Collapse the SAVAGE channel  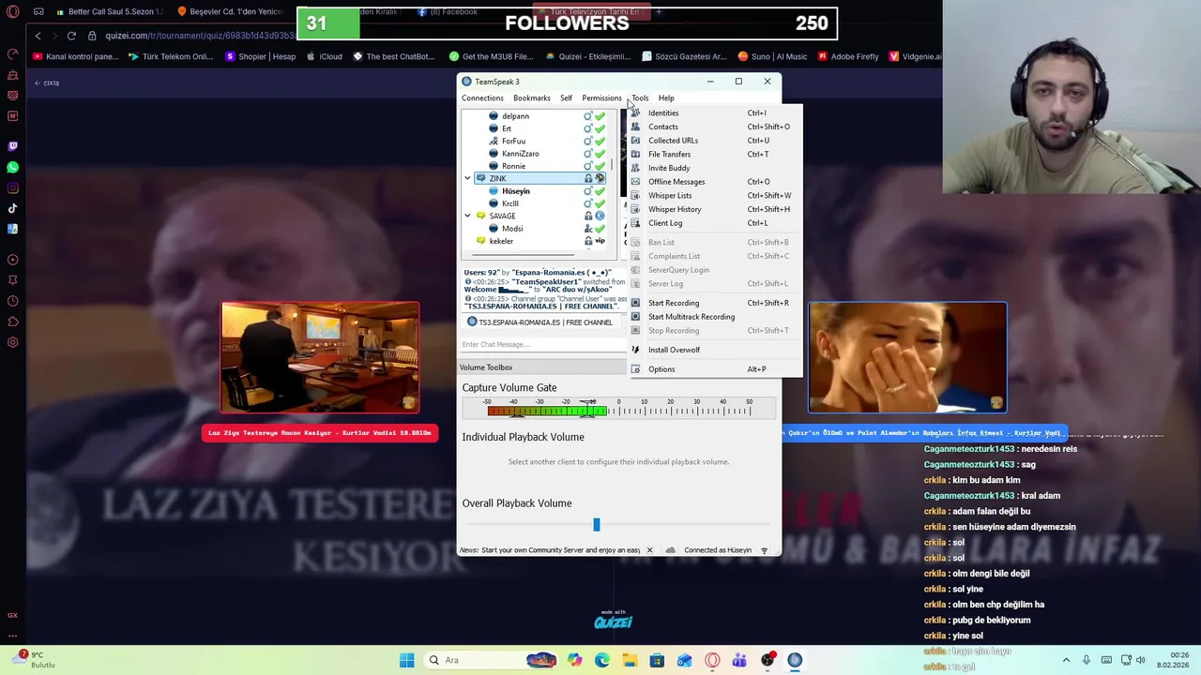[467, 216]
